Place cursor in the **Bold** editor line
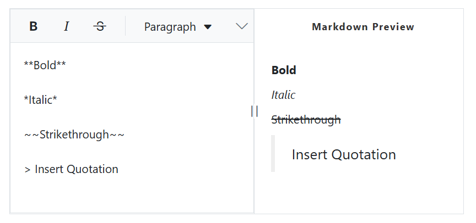This screenshot has width=476, height=223. click(45, 65)
